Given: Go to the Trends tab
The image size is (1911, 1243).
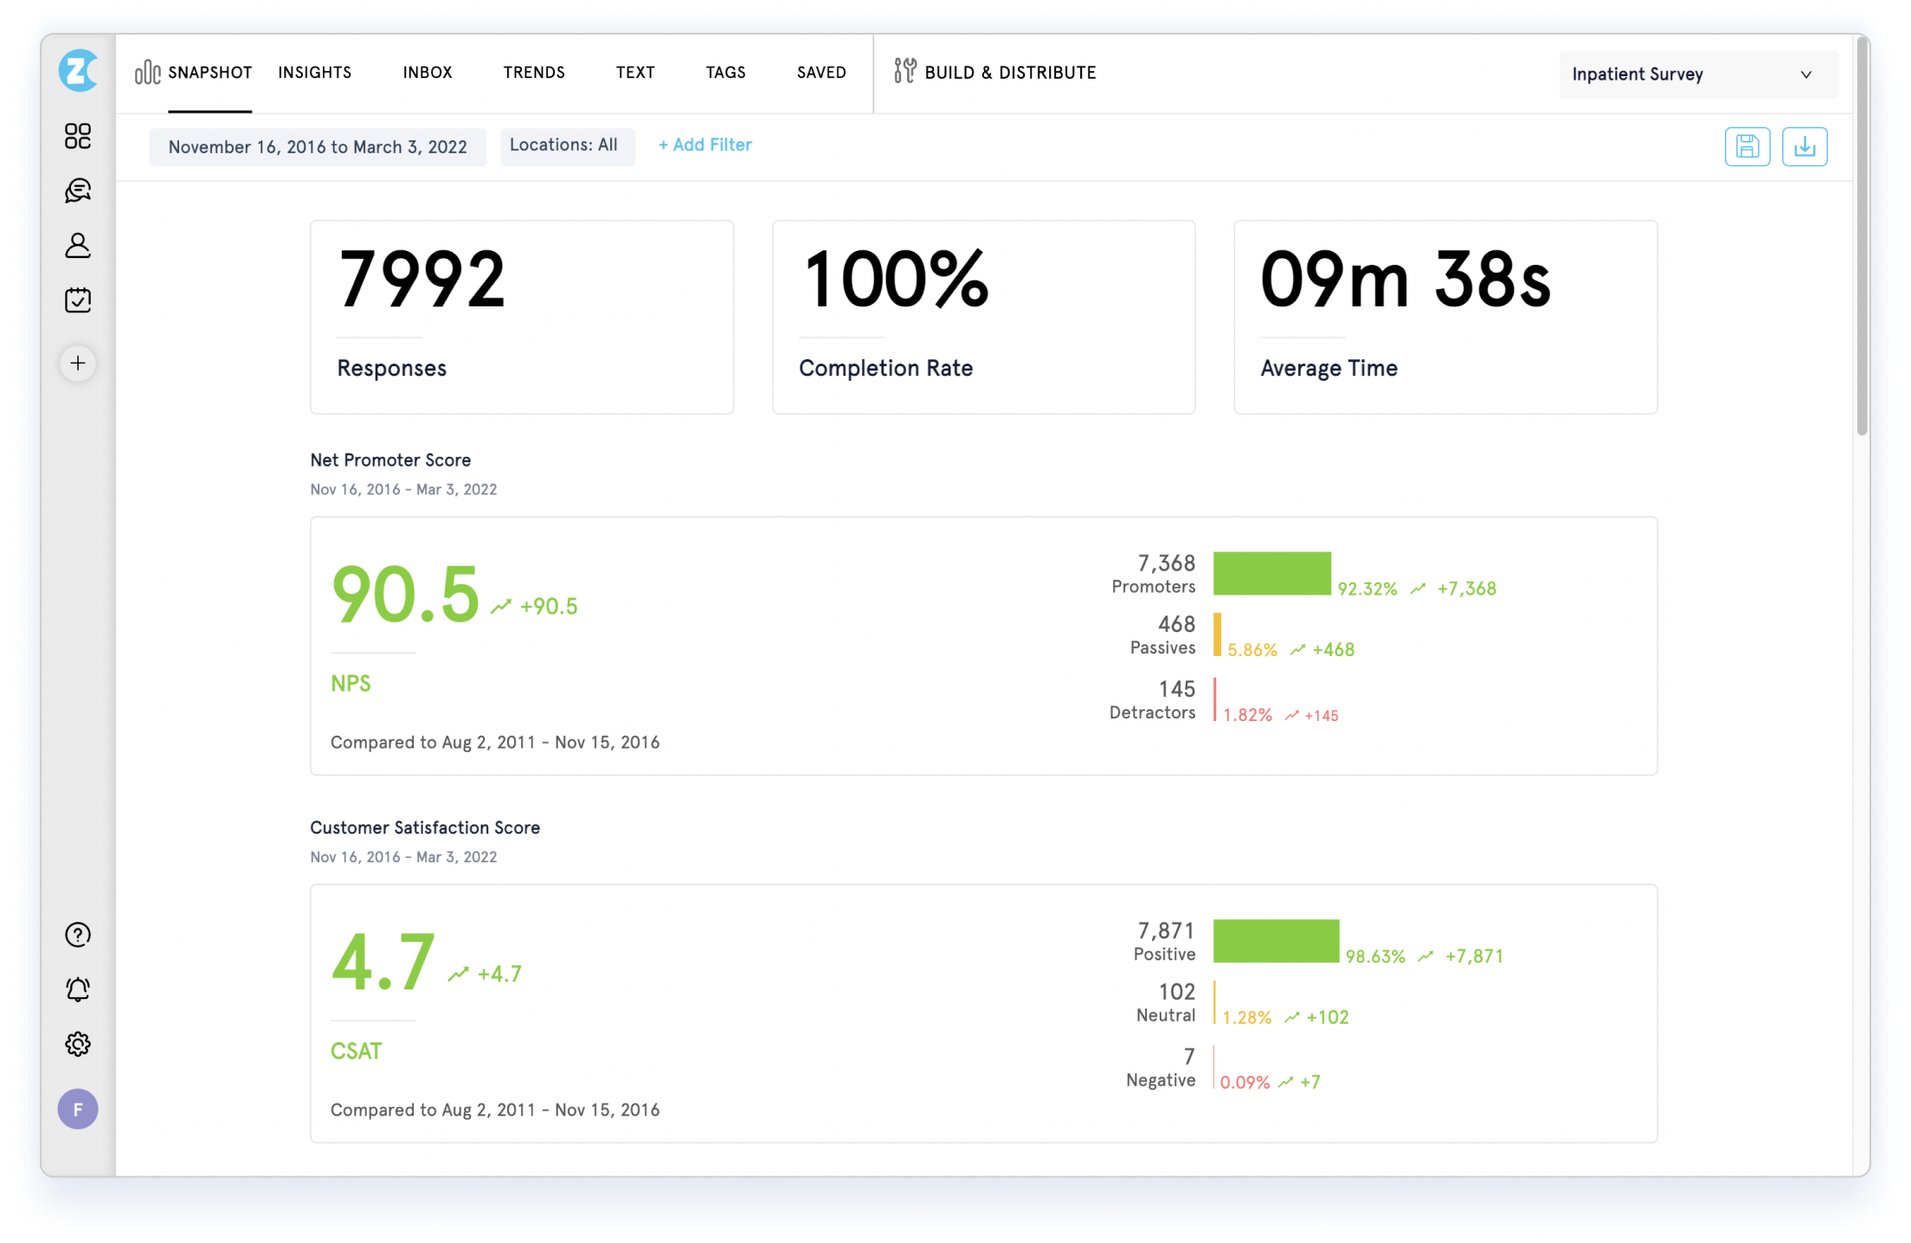Looking at the screenshot, I should click(534, 73).
